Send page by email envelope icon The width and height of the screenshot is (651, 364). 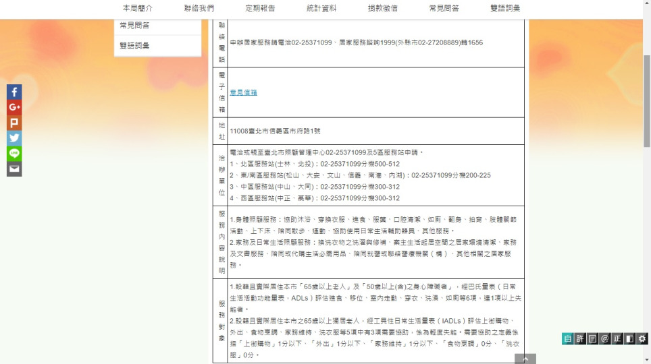pyautogui.click(x=14, y=169)
